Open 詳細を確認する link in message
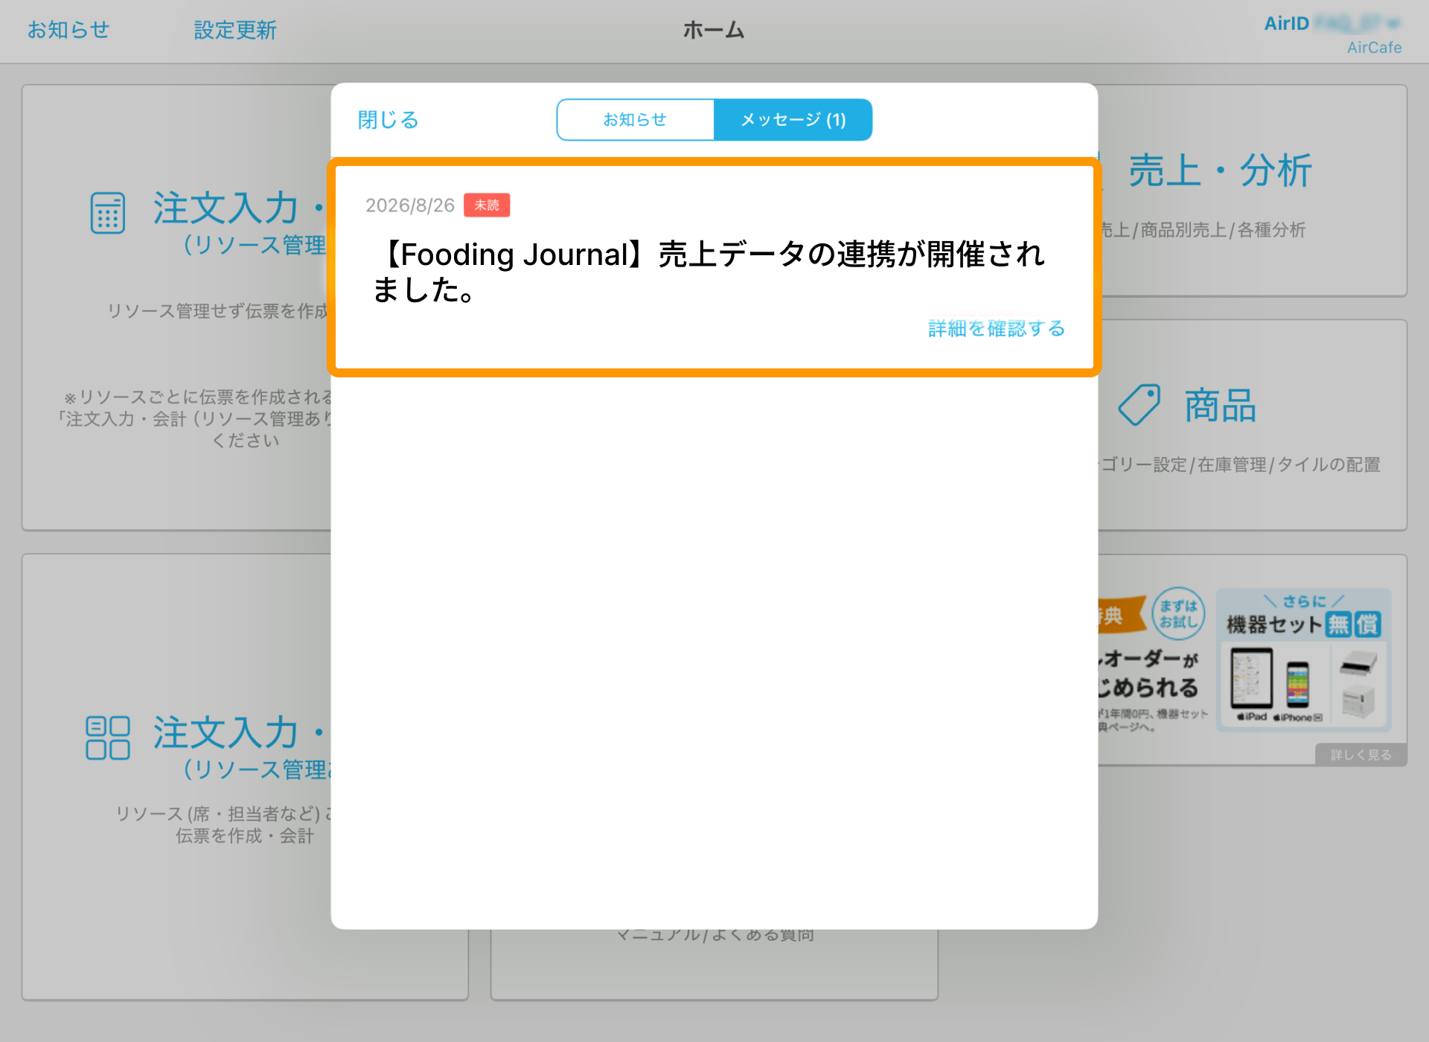Viewport: 1429px width, 1042px height. point(996,328)
